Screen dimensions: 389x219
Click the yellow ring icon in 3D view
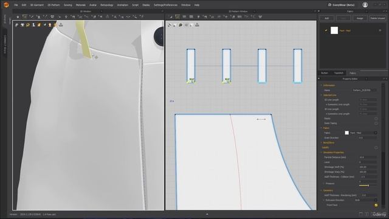28,25
